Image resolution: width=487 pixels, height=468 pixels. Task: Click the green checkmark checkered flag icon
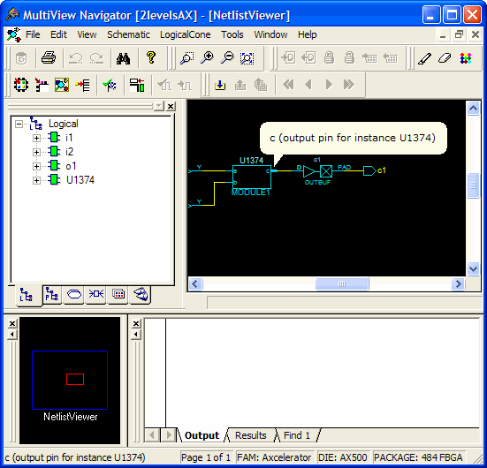point(110,85)
